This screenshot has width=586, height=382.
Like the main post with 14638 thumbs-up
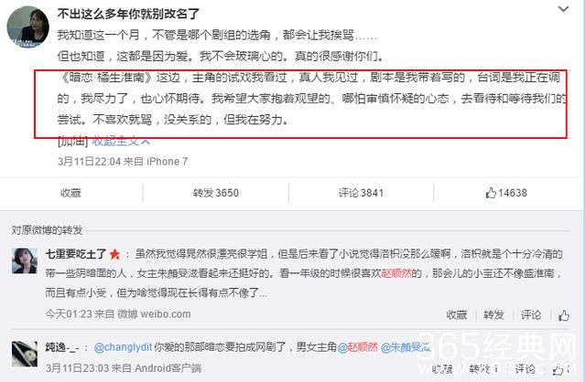[x=506, y=193]
